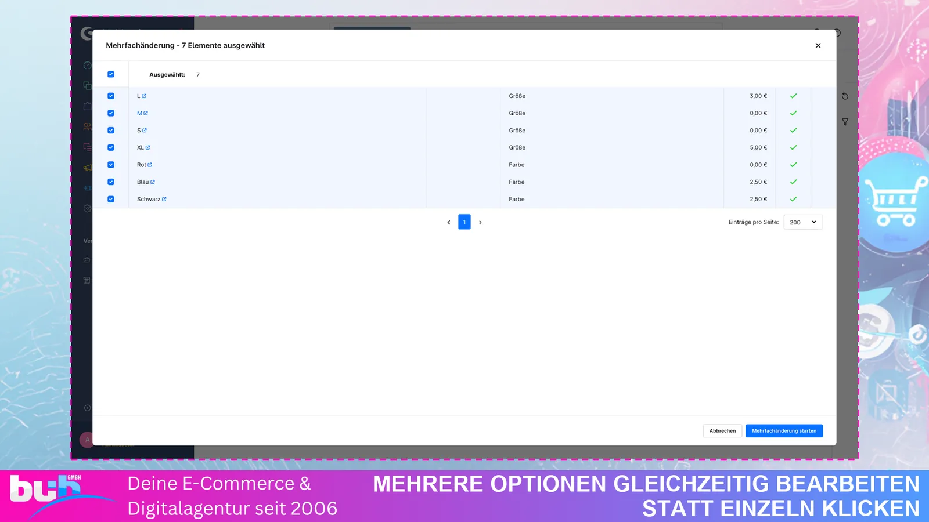Screen dimensions: 929x522
Task: Uncheck the checkbox for row M
Action: click(111, 113)
